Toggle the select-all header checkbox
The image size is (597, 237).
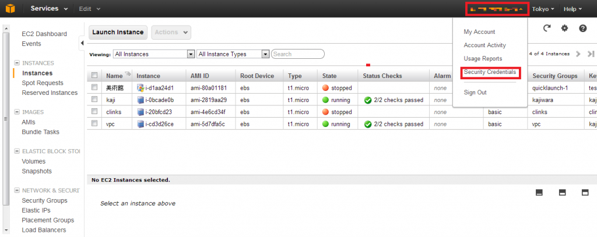(94, 75)
